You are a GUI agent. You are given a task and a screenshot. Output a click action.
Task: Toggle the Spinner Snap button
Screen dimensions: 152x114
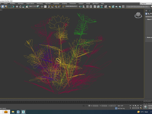(60, 7)
